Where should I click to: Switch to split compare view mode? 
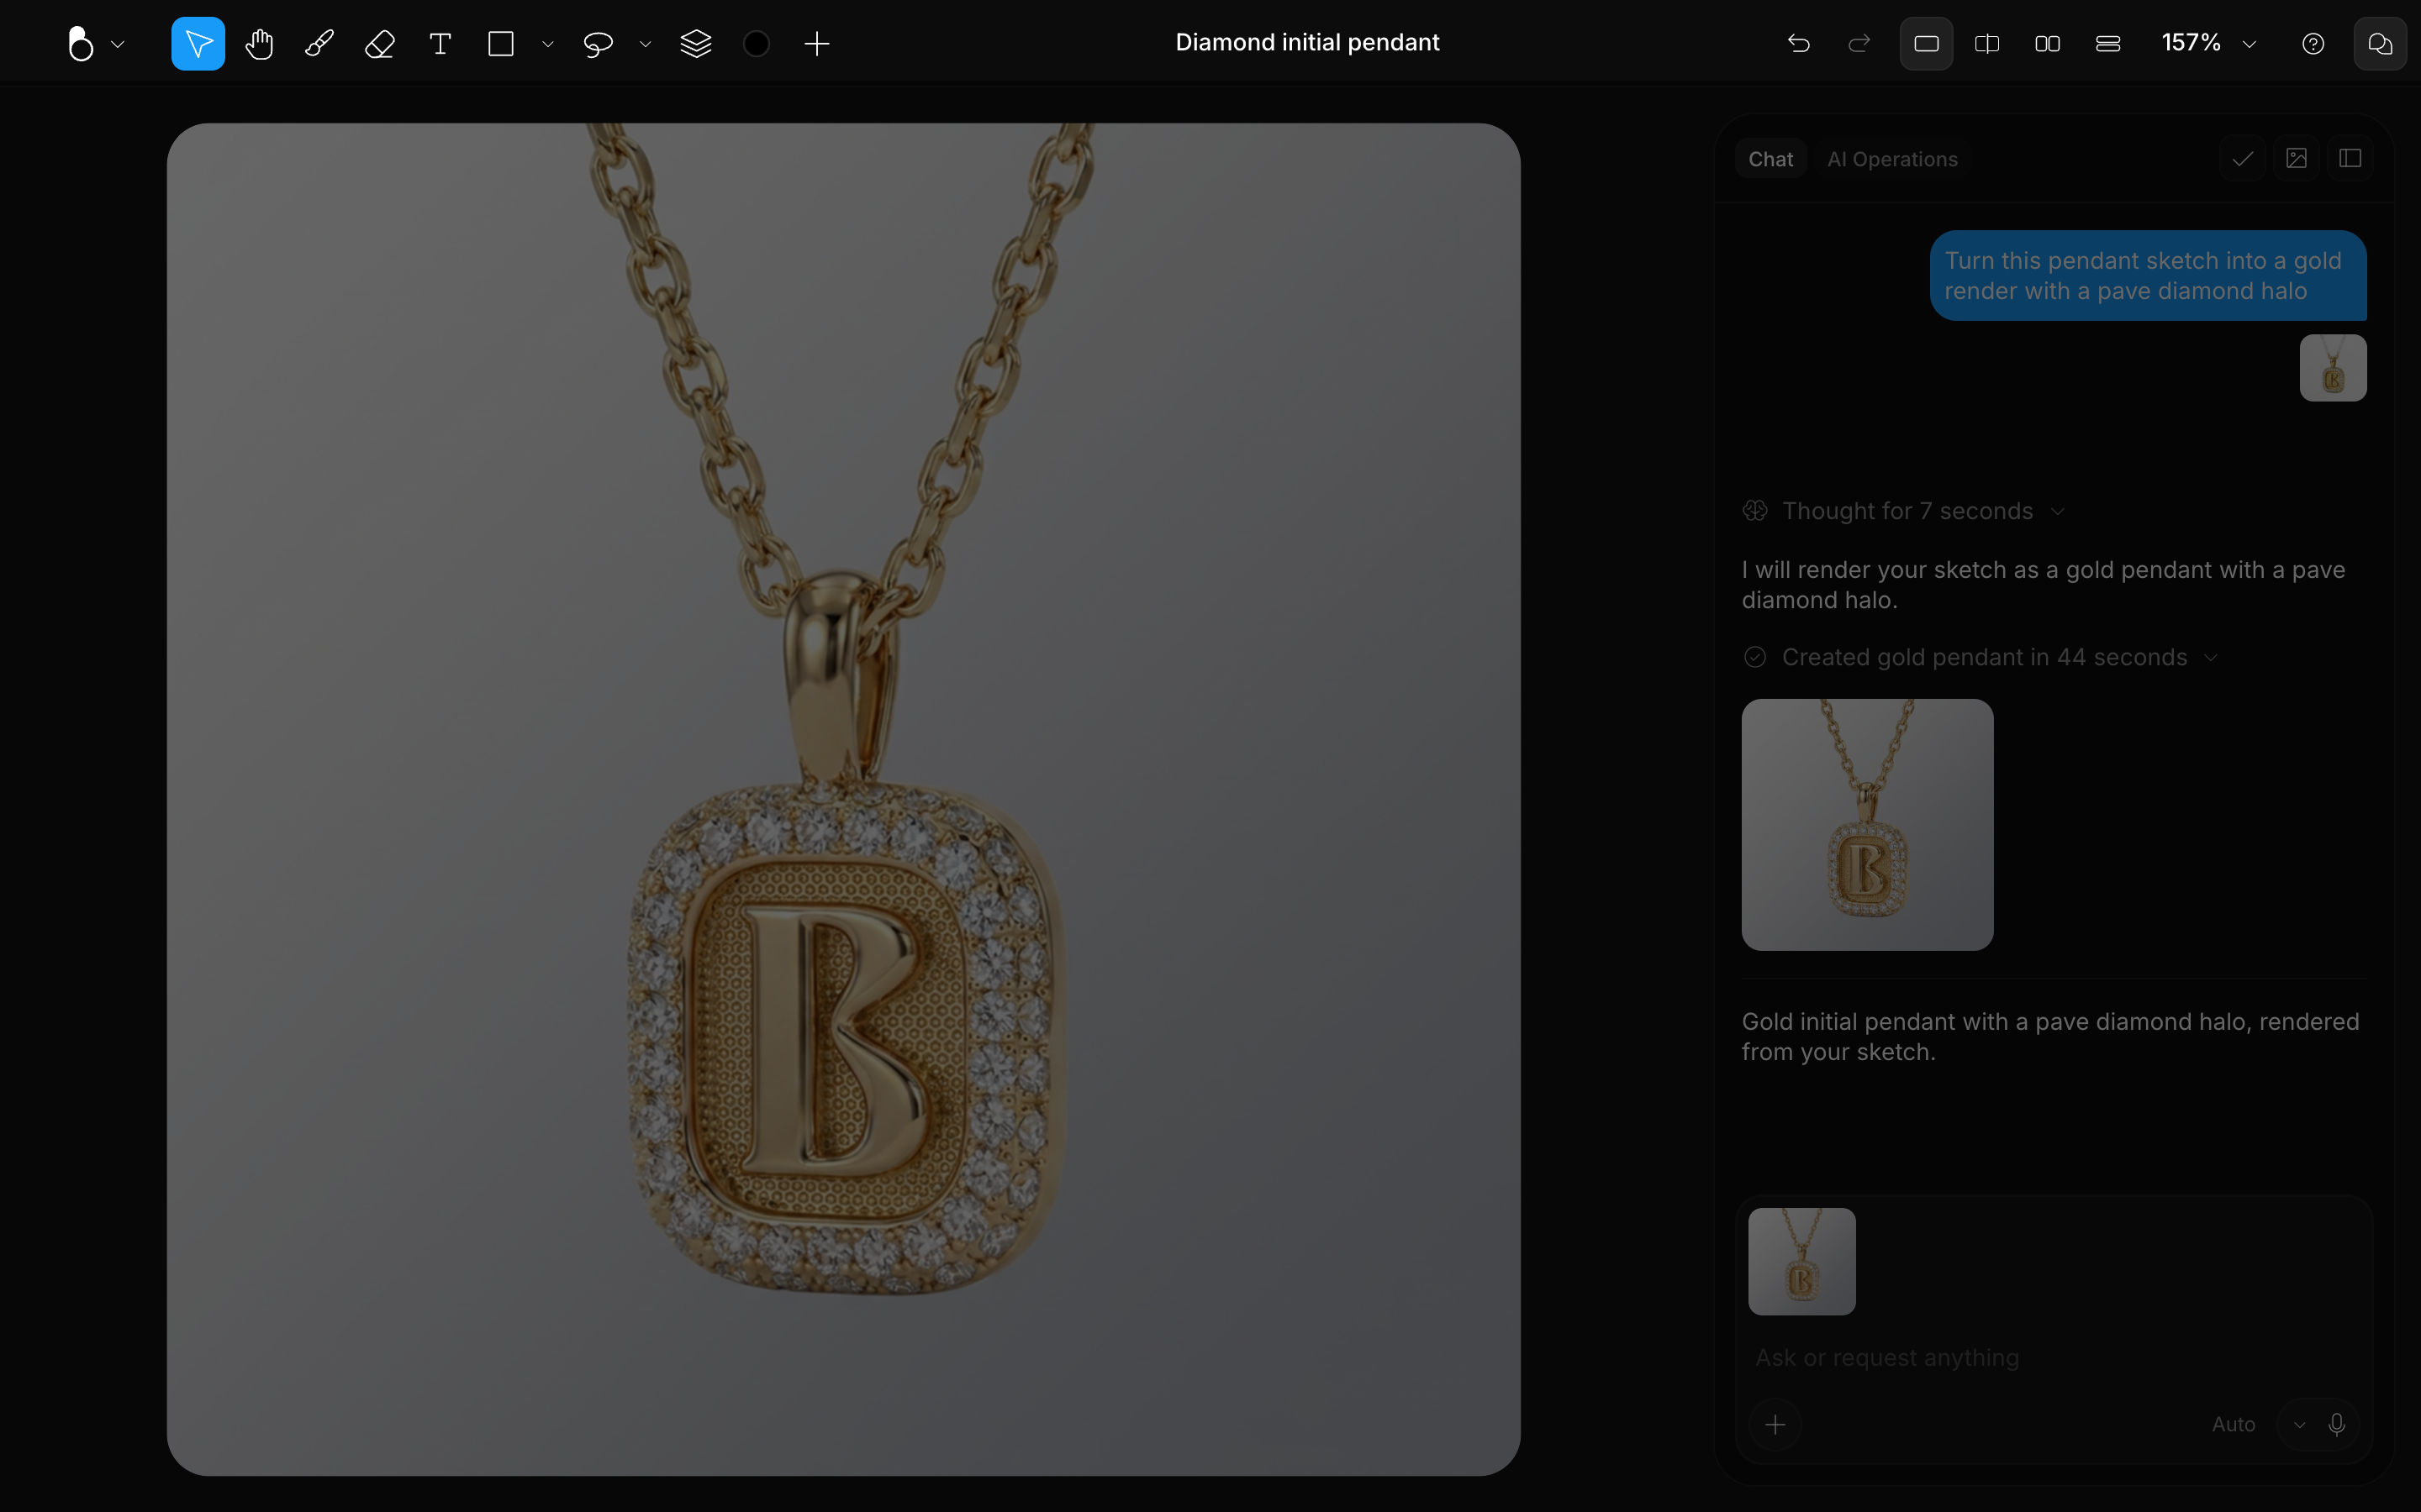(1987, 43)
